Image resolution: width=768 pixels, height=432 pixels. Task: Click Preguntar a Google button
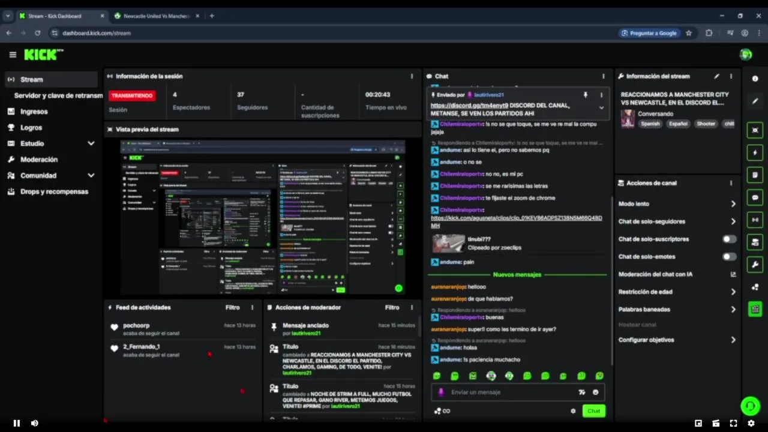click(x=649, y=33)
